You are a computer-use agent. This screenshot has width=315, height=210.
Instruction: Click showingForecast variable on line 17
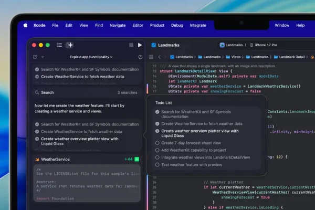(x=227, y=91)
